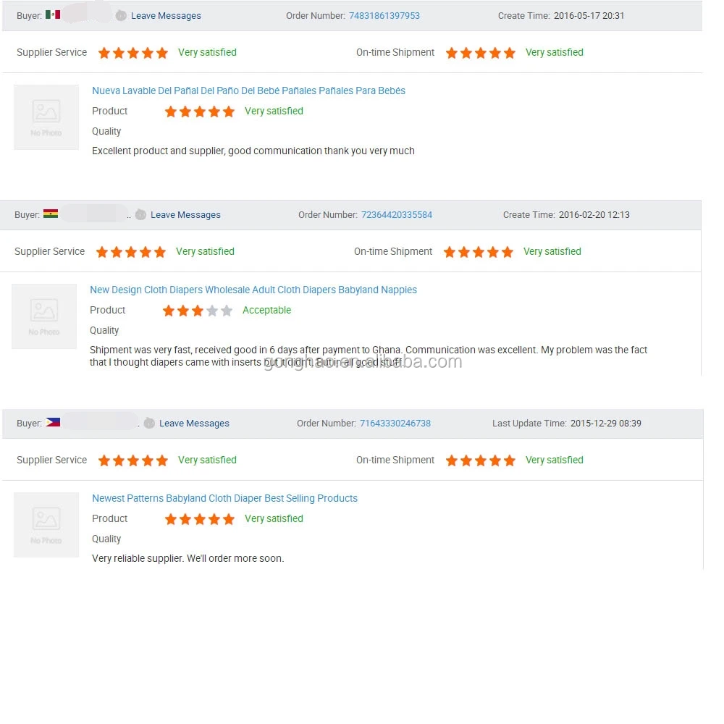Open Leave Messages for the Mexico buyer
This screenshot has height=724, width=724.
click(x=166, y=16)
